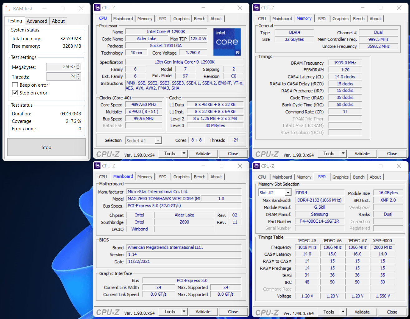Viewport: 410px width, 319px height.
Task: Switch to the Bench tab in the SPD window
Action: coord(359,177)
